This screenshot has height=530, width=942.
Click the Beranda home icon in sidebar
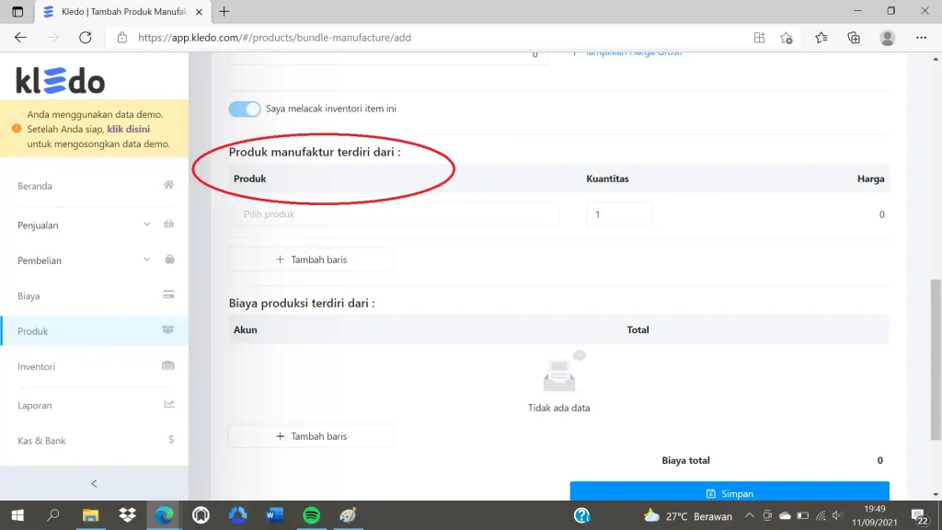(x=169, y=185)
